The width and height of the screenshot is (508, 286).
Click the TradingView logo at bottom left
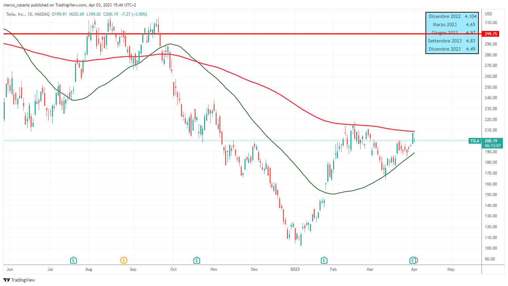19,280
